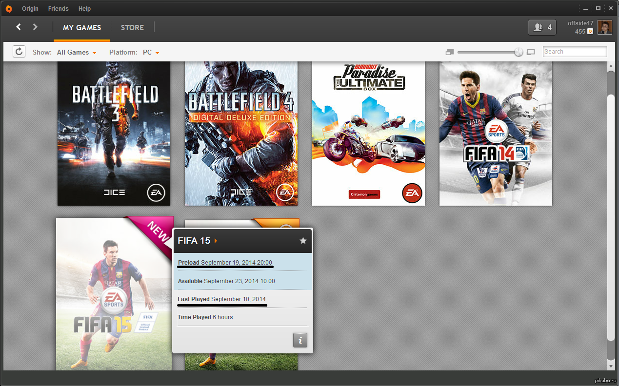Adjust the tile size slider handle
Image resolution: width=619 pixels, height=386 pixels.
tap(519, 52)
